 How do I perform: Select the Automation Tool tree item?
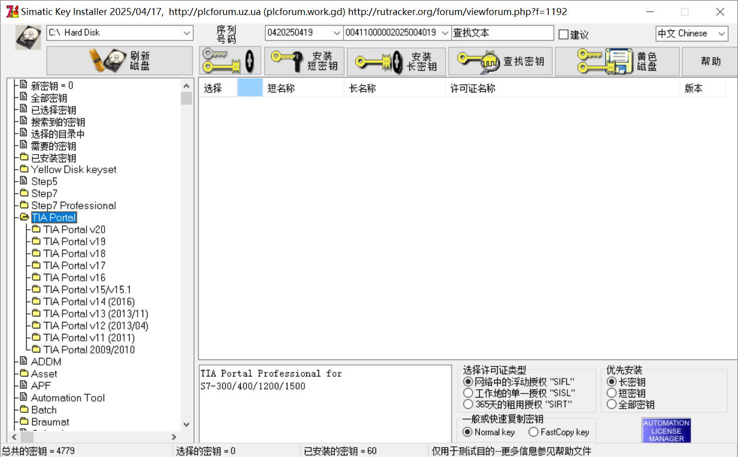pyautogui.click(x=68, y=398)
